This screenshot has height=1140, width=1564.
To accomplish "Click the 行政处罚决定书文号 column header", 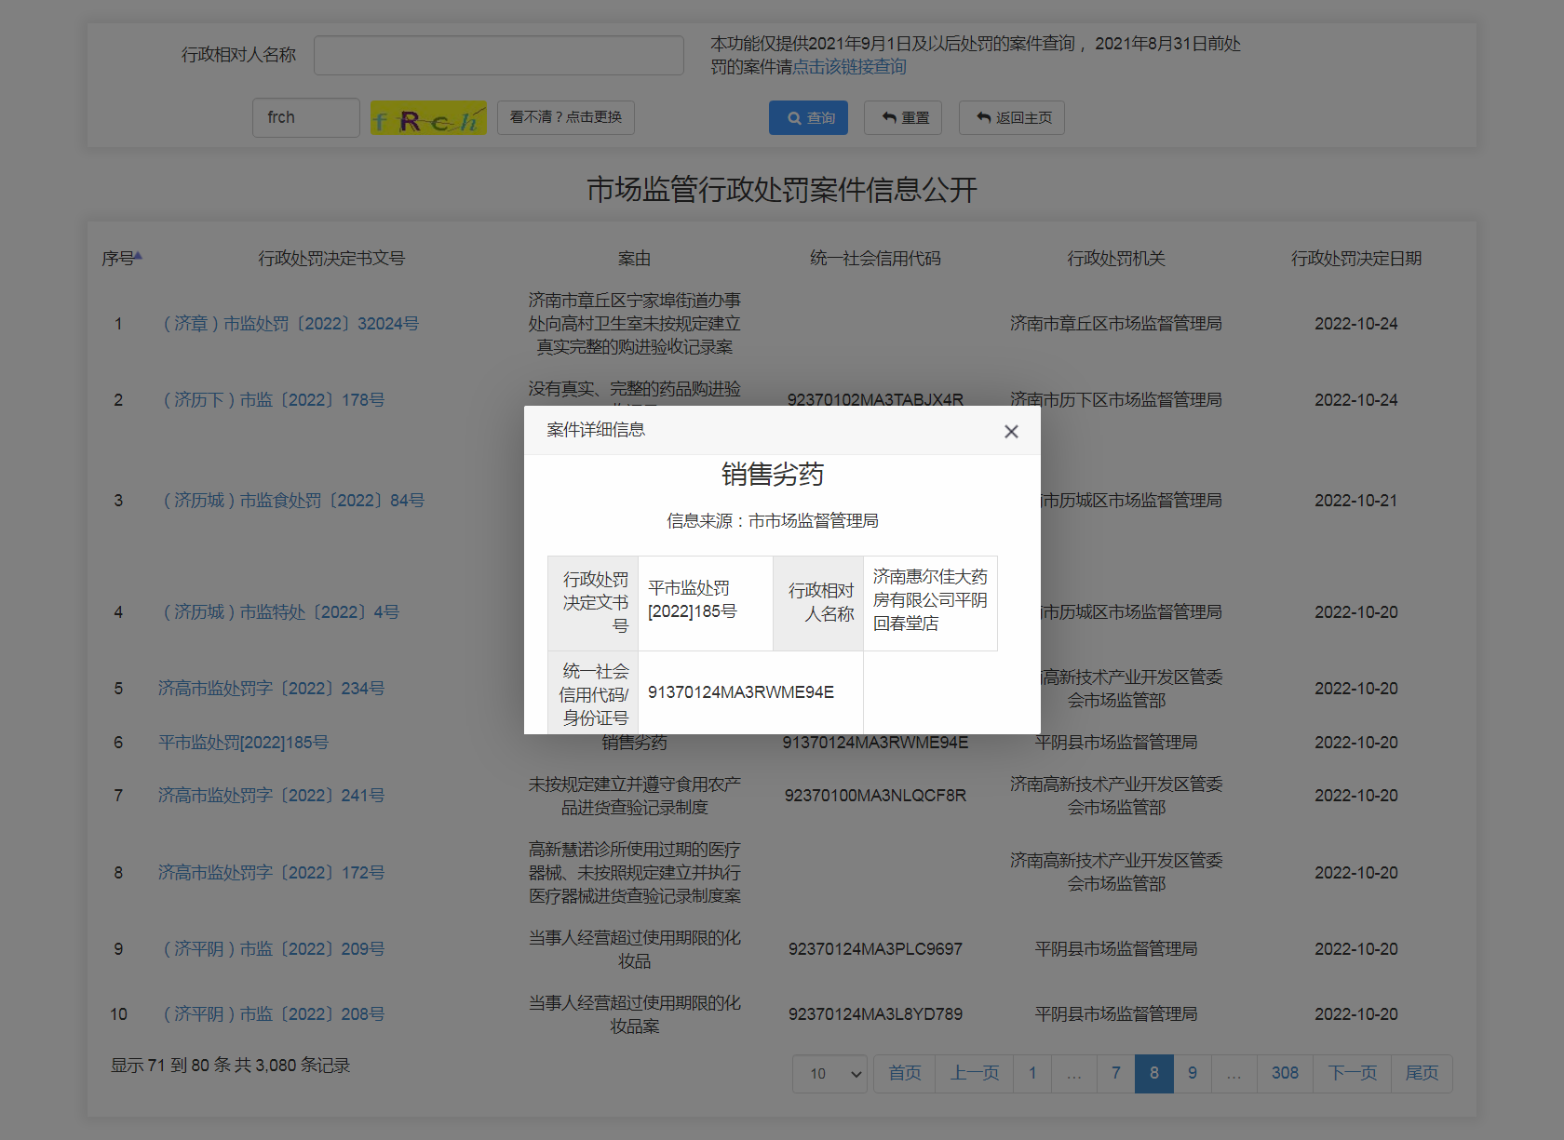I will click(x=331, y=259).
